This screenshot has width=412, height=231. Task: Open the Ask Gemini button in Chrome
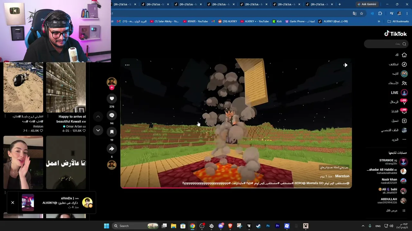[x=367, y=4]
